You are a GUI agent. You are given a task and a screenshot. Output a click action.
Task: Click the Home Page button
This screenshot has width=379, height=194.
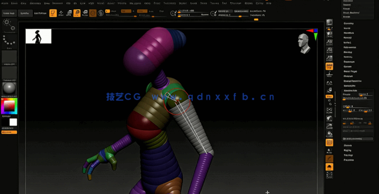[9, 13]
